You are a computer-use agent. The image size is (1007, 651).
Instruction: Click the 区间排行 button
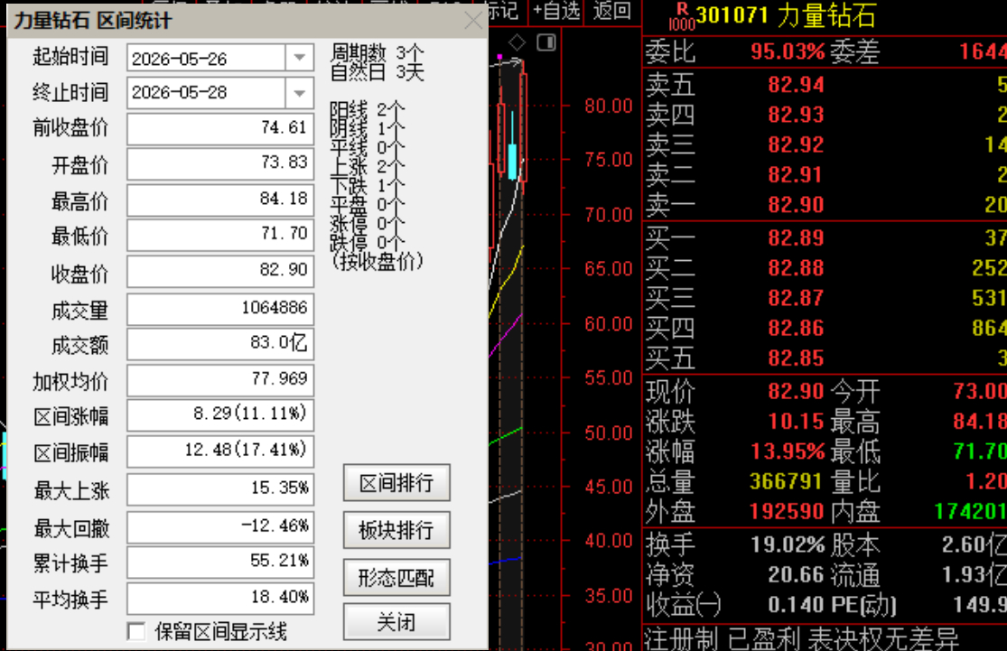(x=396, y=483)
